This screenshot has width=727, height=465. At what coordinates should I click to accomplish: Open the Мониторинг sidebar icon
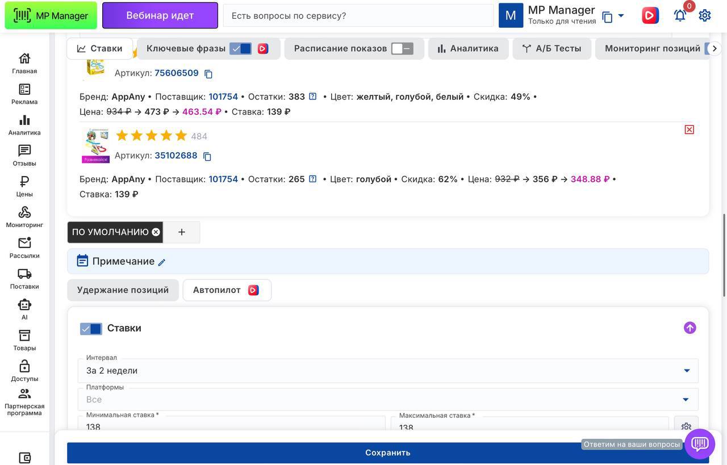[x=24, y=217]
